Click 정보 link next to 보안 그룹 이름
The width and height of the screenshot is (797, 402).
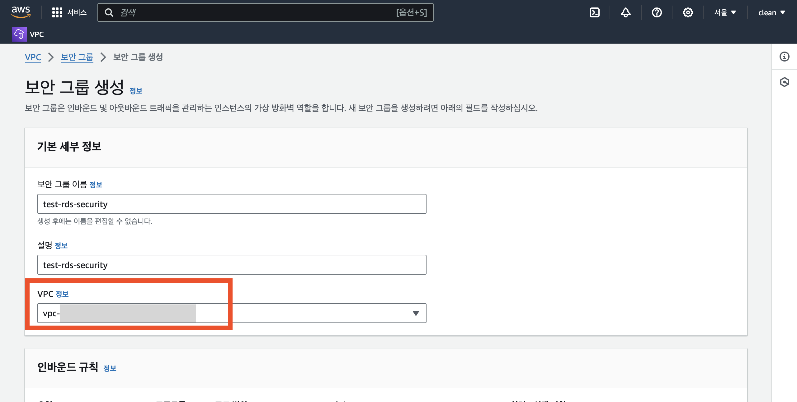(96, 185)
